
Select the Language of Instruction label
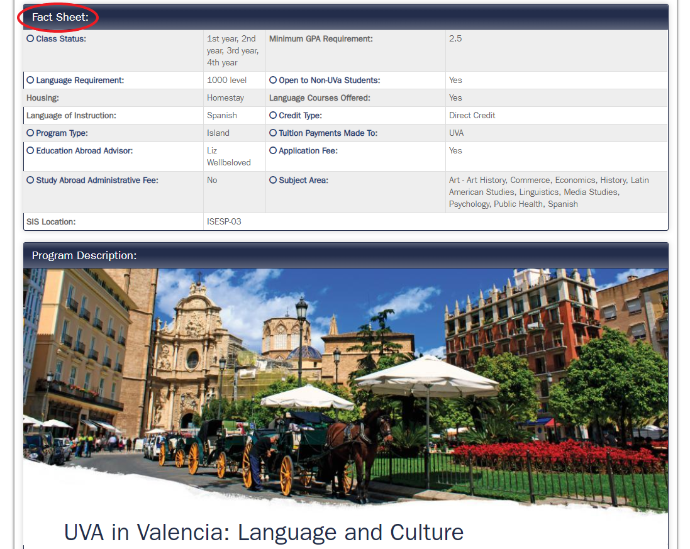71,115
